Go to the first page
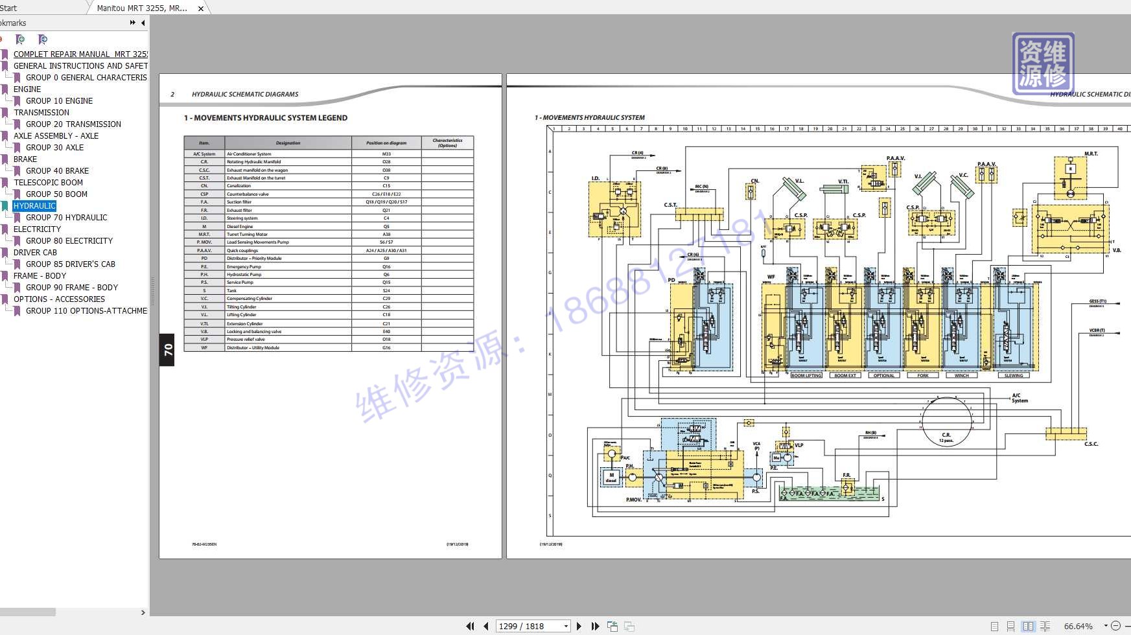Viewport: 1131px width, 635px height. pyautogui.click(x=470, y=626)
